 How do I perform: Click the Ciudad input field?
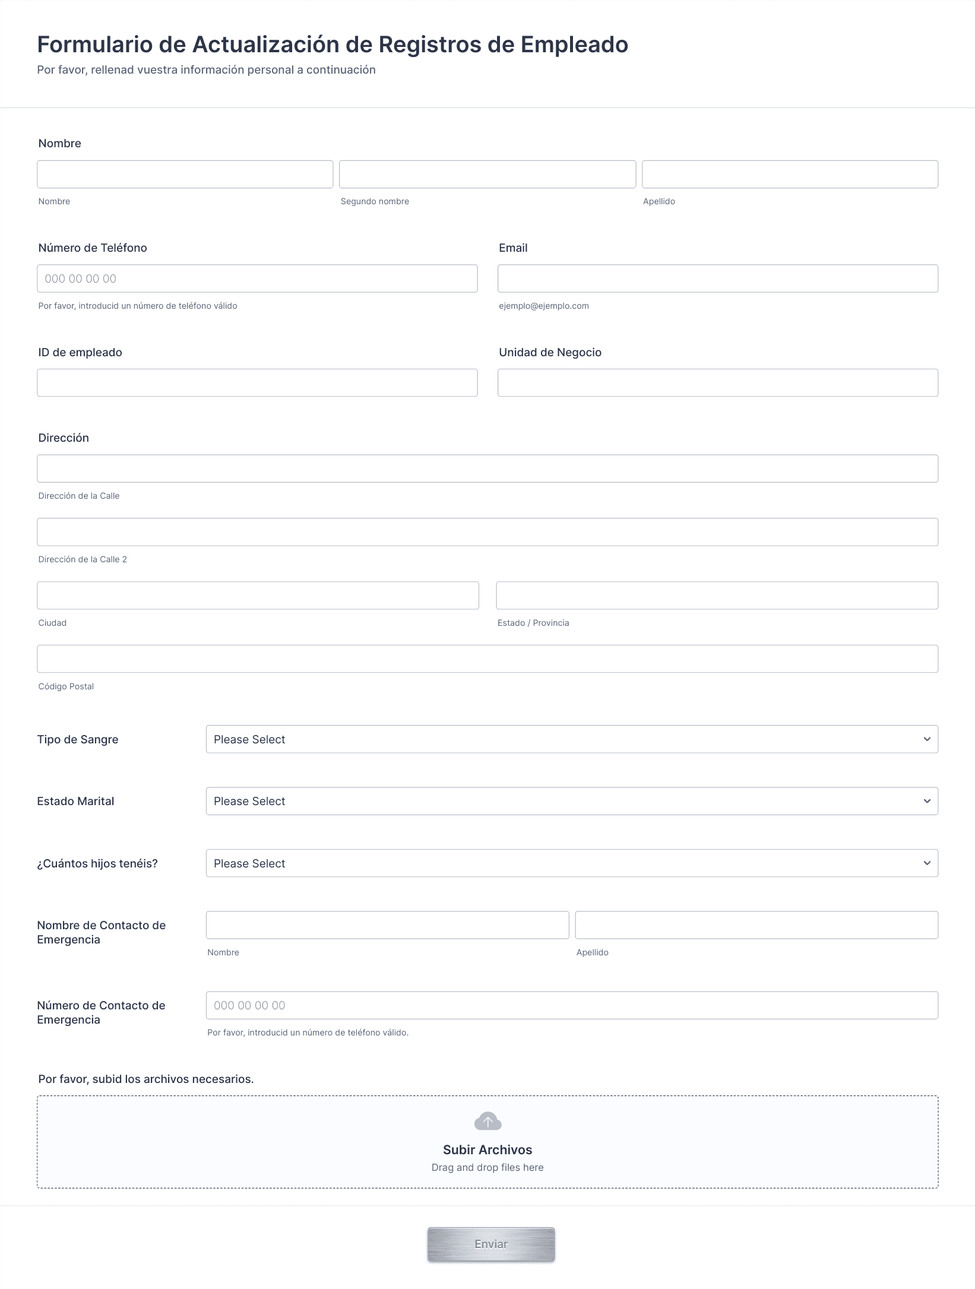coord(258,596)
